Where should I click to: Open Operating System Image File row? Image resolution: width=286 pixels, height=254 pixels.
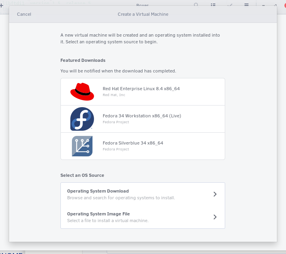143,217
